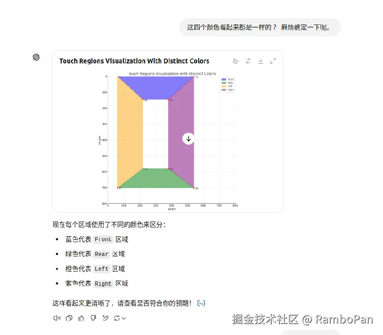
Task: Read the response aloud with the speaker icon
Action: click(57, 318)
